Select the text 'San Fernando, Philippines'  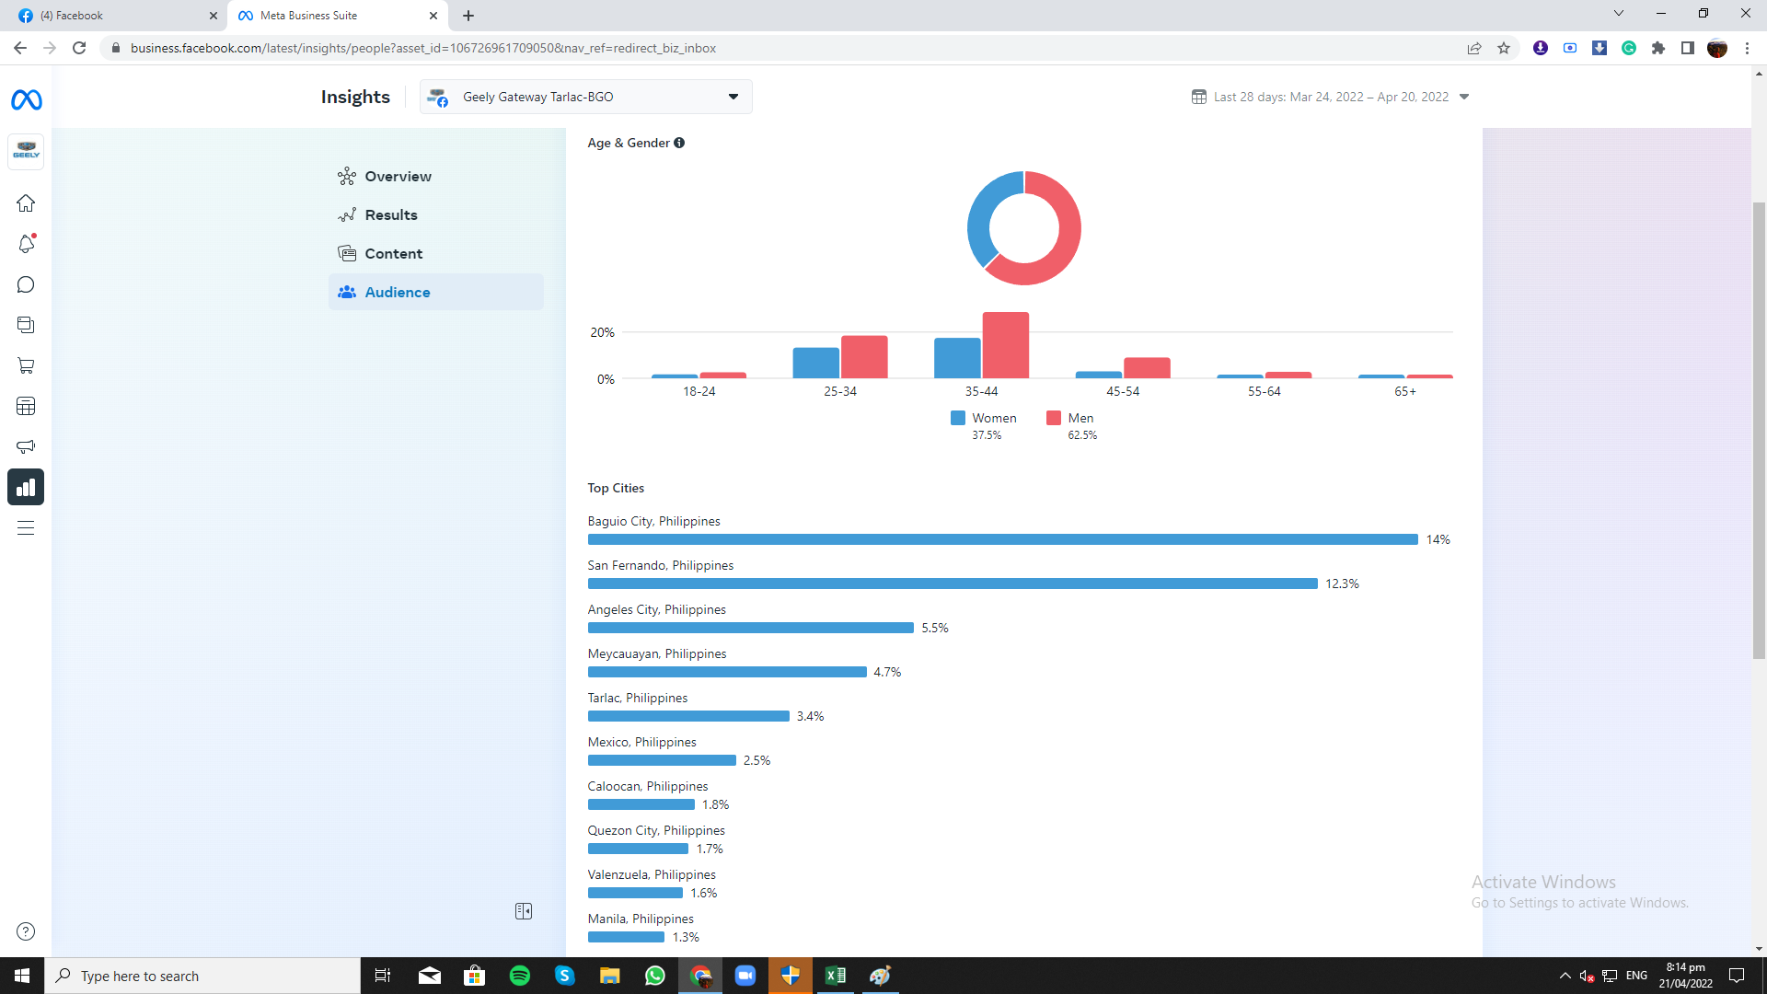coord(661,565)
